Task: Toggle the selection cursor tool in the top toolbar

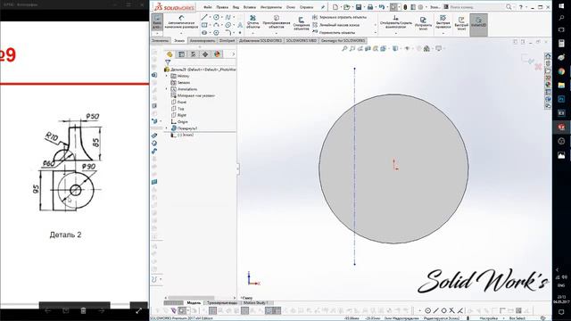Action: 393,7
